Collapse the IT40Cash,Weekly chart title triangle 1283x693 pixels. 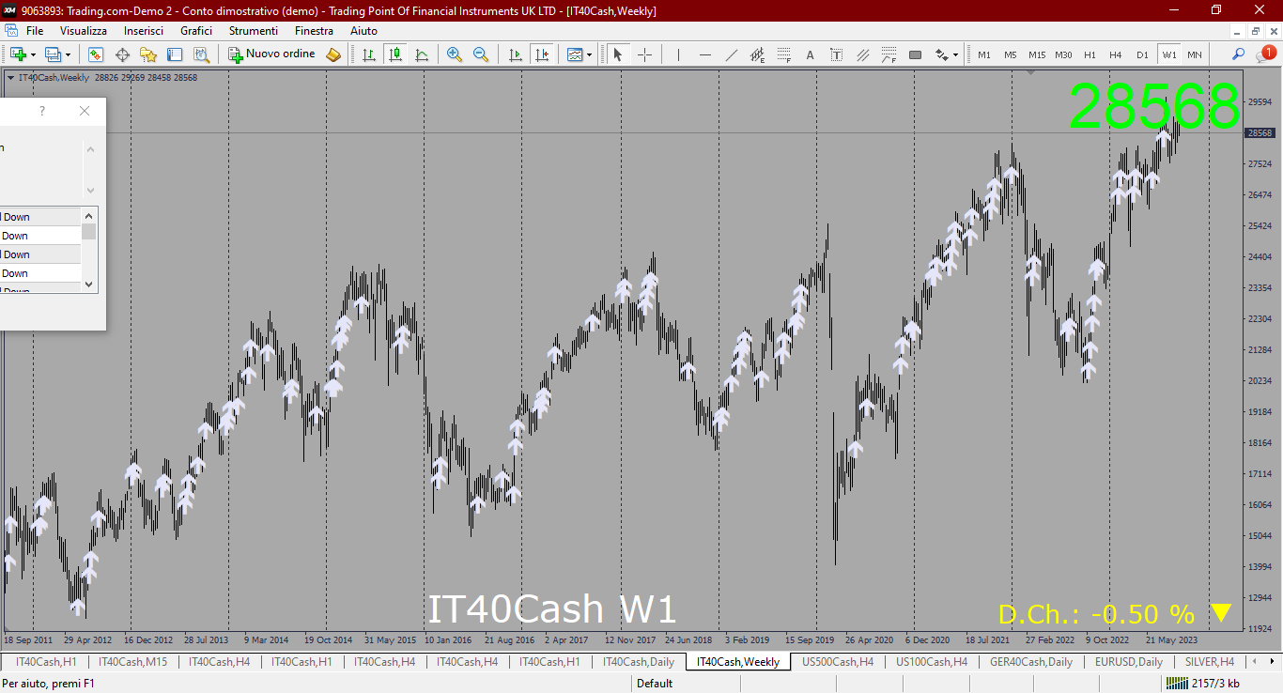10,78
